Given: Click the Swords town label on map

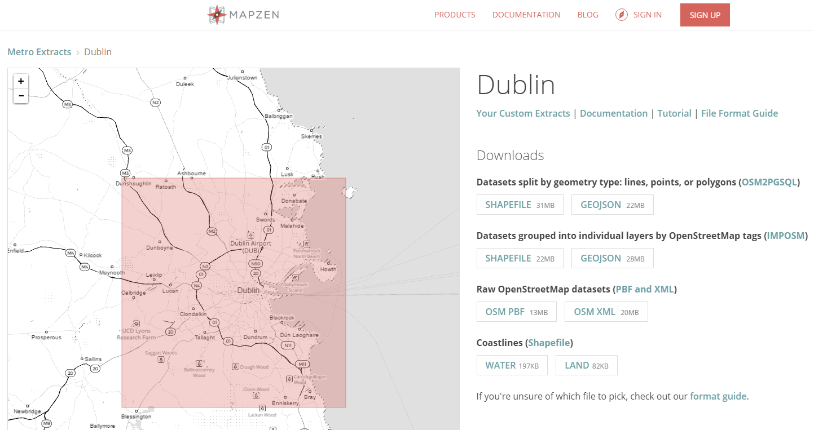Looking at the screenshot, I should click(x=266, y=220).
